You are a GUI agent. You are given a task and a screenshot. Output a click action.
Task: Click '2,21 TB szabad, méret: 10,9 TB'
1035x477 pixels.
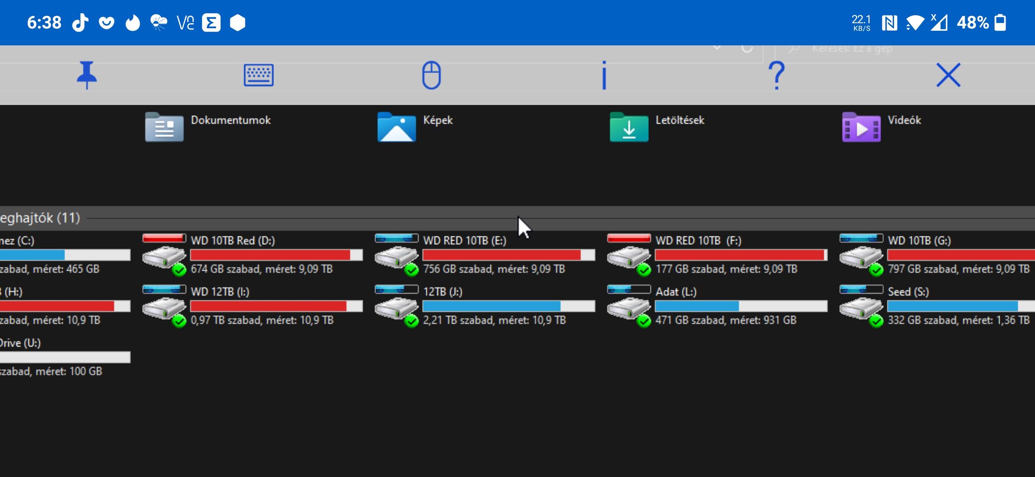point(494,320)
